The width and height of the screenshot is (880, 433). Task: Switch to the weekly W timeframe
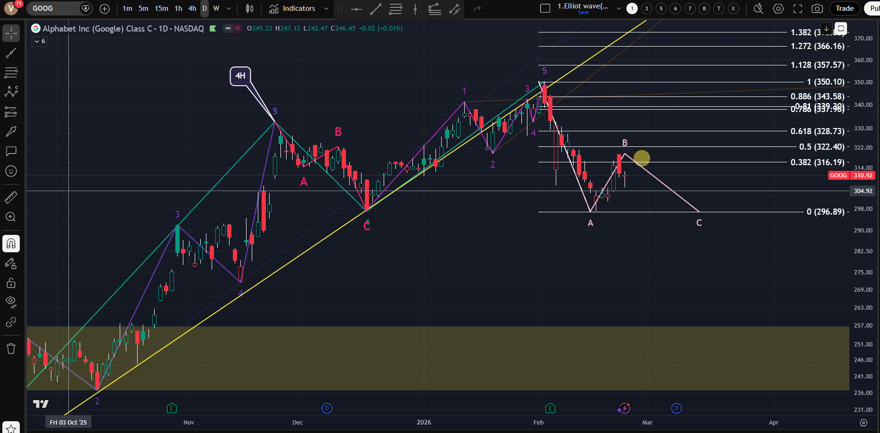click(216, 8)
